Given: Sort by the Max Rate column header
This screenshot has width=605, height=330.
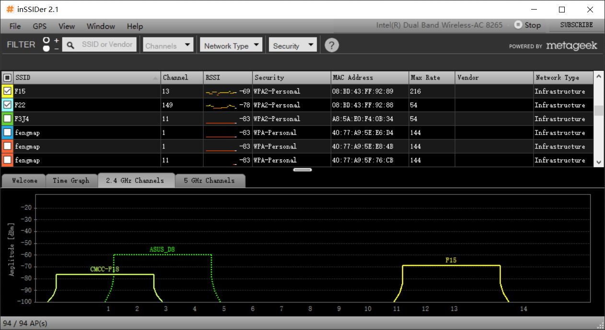Looking at the screenshot, I should (432, 78).
